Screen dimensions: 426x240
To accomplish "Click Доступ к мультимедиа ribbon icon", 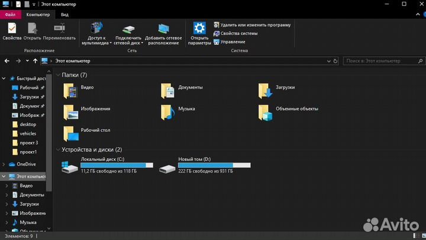I will click(96, 28).
